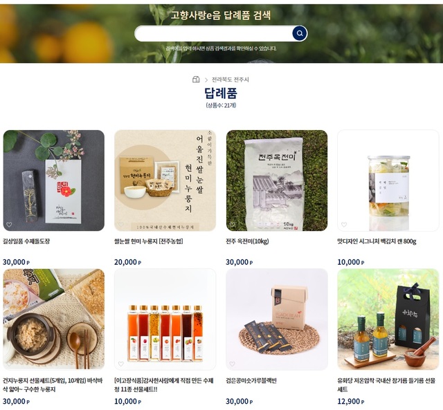Favorite the 수제청 11종 선물세트 heart
This screenshot has height=410, width=443.
121,364
